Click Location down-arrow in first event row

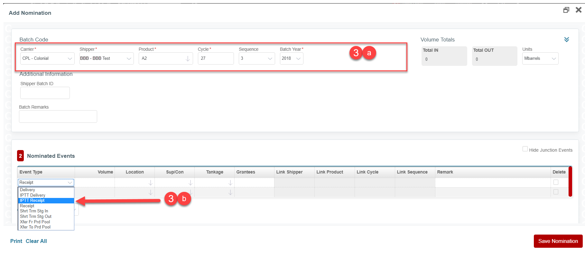point(150,183)
